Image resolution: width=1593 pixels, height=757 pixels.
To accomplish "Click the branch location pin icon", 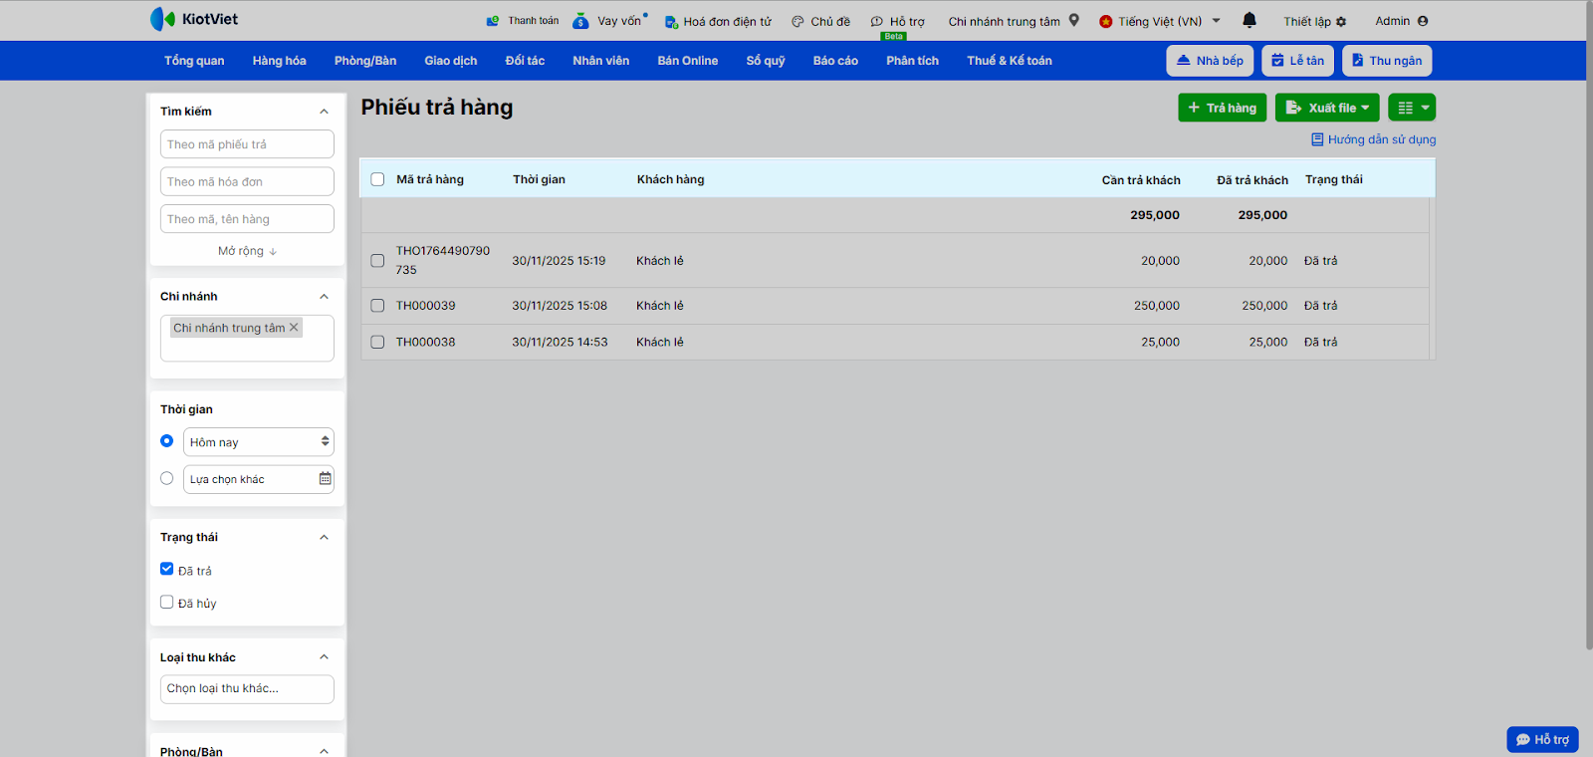I will pos(1074,20).
